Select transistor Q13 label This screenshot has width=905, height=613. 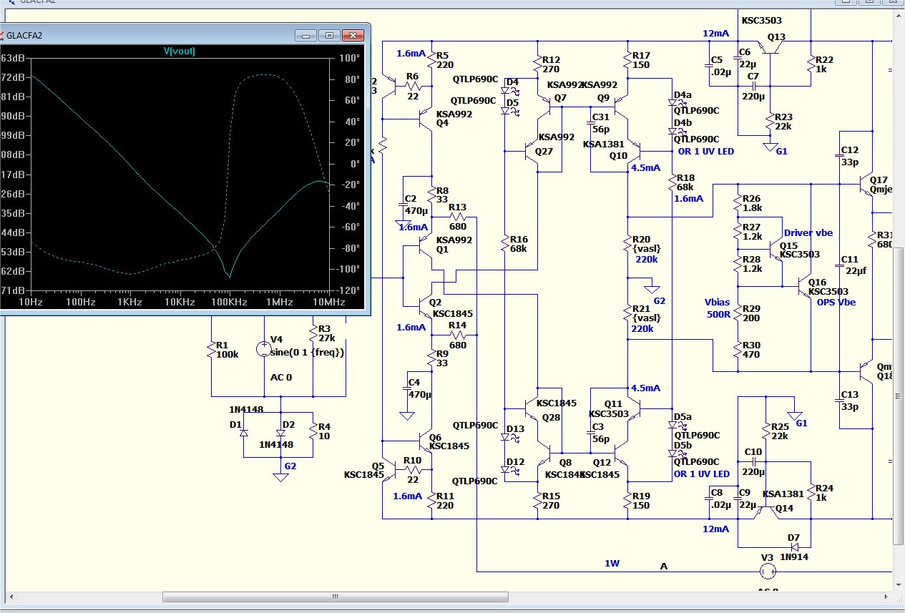(776, 37)
